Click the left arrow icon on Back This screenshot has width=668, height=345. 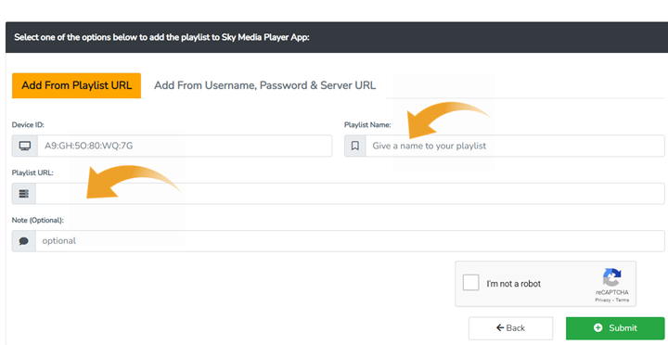pyautogui.click(x=500, y=327)
